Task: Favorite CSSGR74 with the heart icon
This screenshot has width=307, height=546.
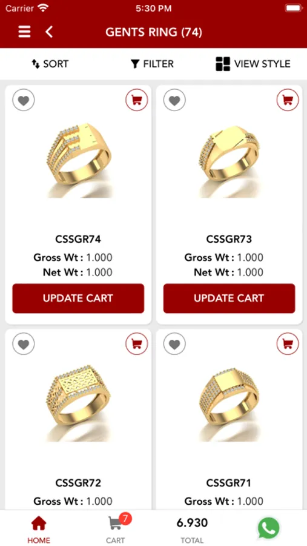Action: tap(23, 100)
